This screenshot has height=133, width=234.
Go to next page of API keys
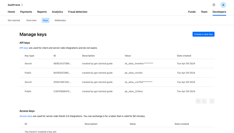point(212,101)
